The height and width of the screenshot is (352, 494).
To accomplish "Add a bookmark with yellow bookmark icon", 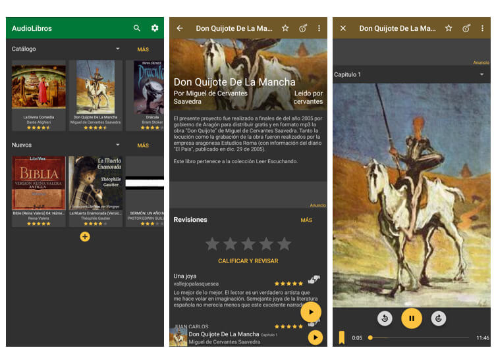I will click(x=341, y=338).
